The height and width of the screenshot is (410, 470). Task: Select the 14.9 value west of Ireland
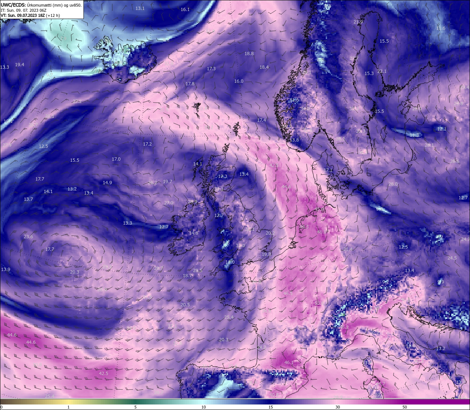[107, 183]
